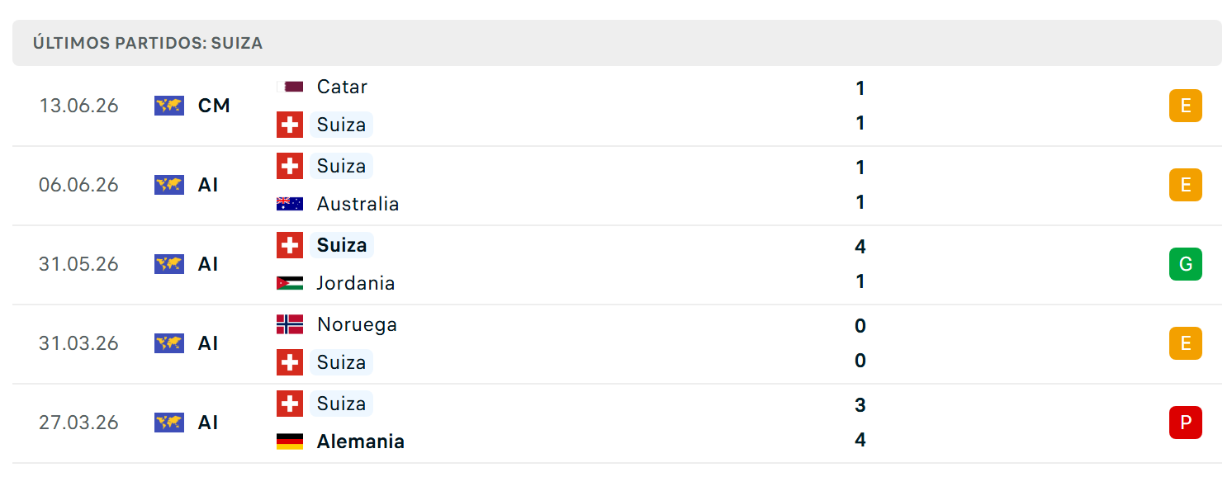
Task: Click world map icon on 06.06.26 row
Action: 169,185
